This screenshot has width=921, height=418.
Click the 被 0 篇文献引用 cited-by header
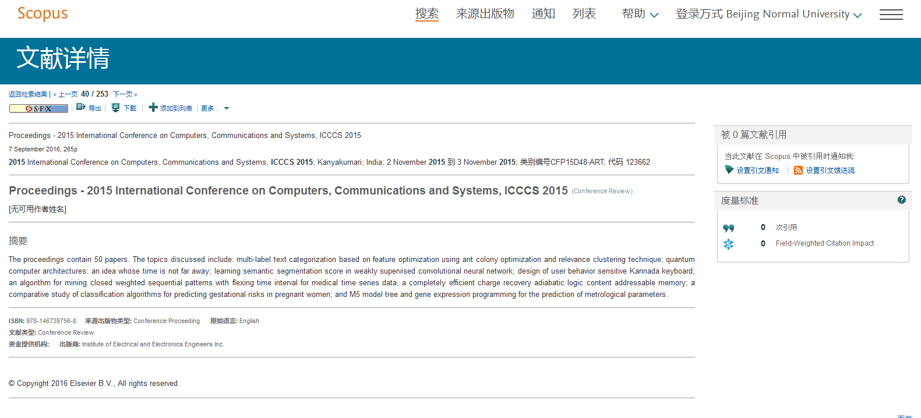754,135
